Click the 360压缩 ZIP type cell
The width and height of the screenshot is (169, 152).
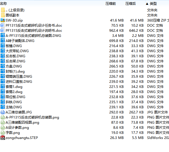tap(158, 20)
